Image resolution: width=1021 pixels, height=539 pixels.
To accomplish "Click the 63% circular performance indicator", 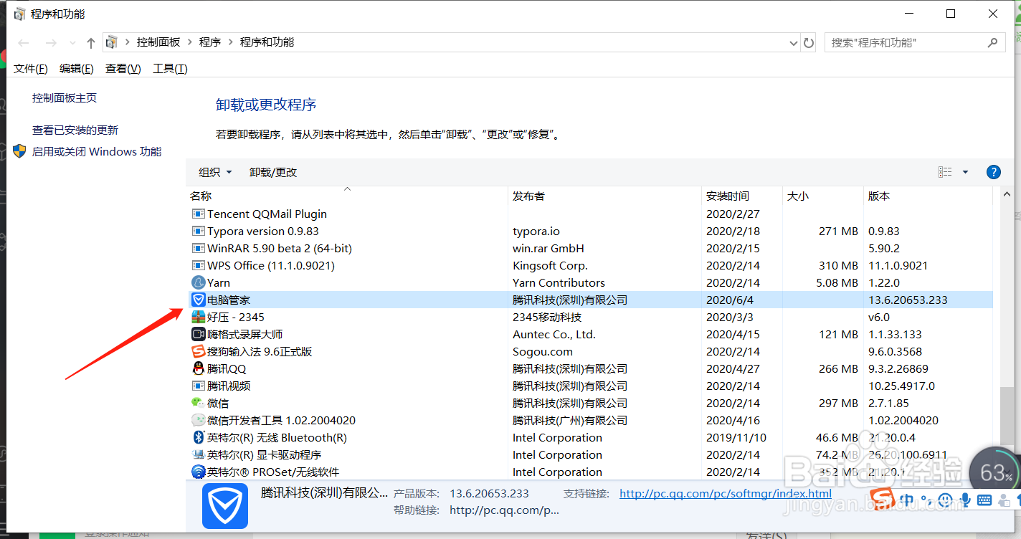I will click(995, 473).
